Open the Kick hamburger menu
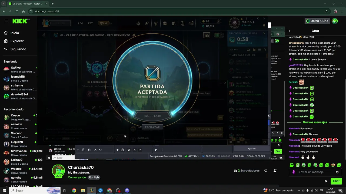346x194 pixels. pyautogui.click(x=6, y=21)
